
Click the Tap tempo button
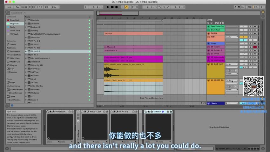tap(17, 7)
